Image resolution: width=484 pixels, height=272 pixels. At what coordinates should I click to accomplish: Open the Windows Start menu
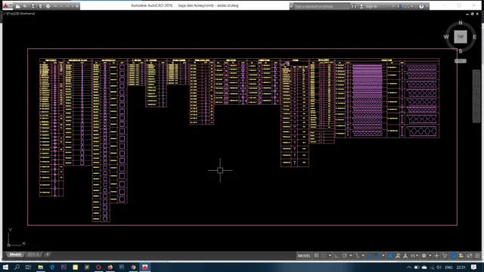[x=5, y=267]
